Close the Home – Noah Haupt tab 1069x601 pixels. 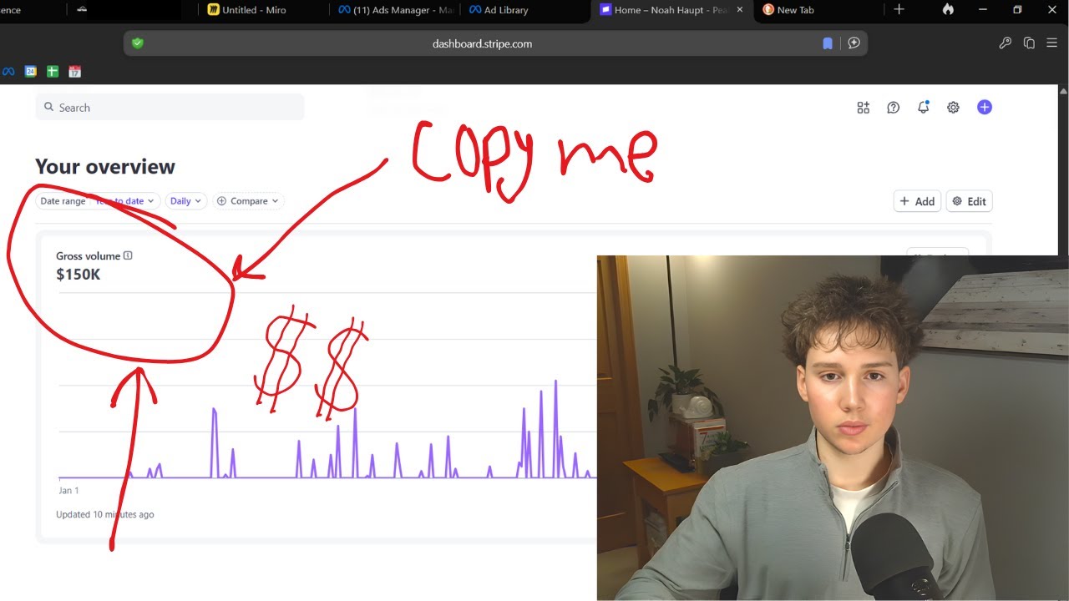[740, 10]
